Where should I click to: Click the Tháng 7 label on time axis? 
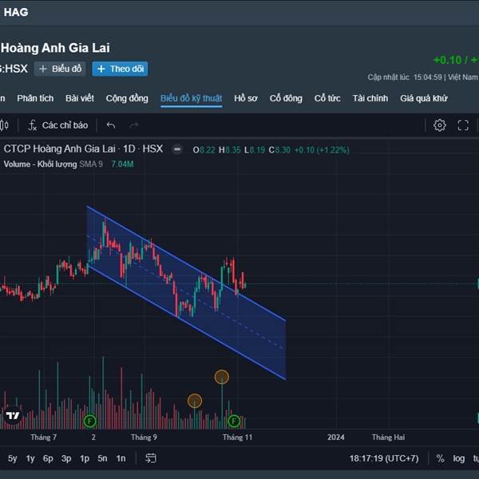44,437
